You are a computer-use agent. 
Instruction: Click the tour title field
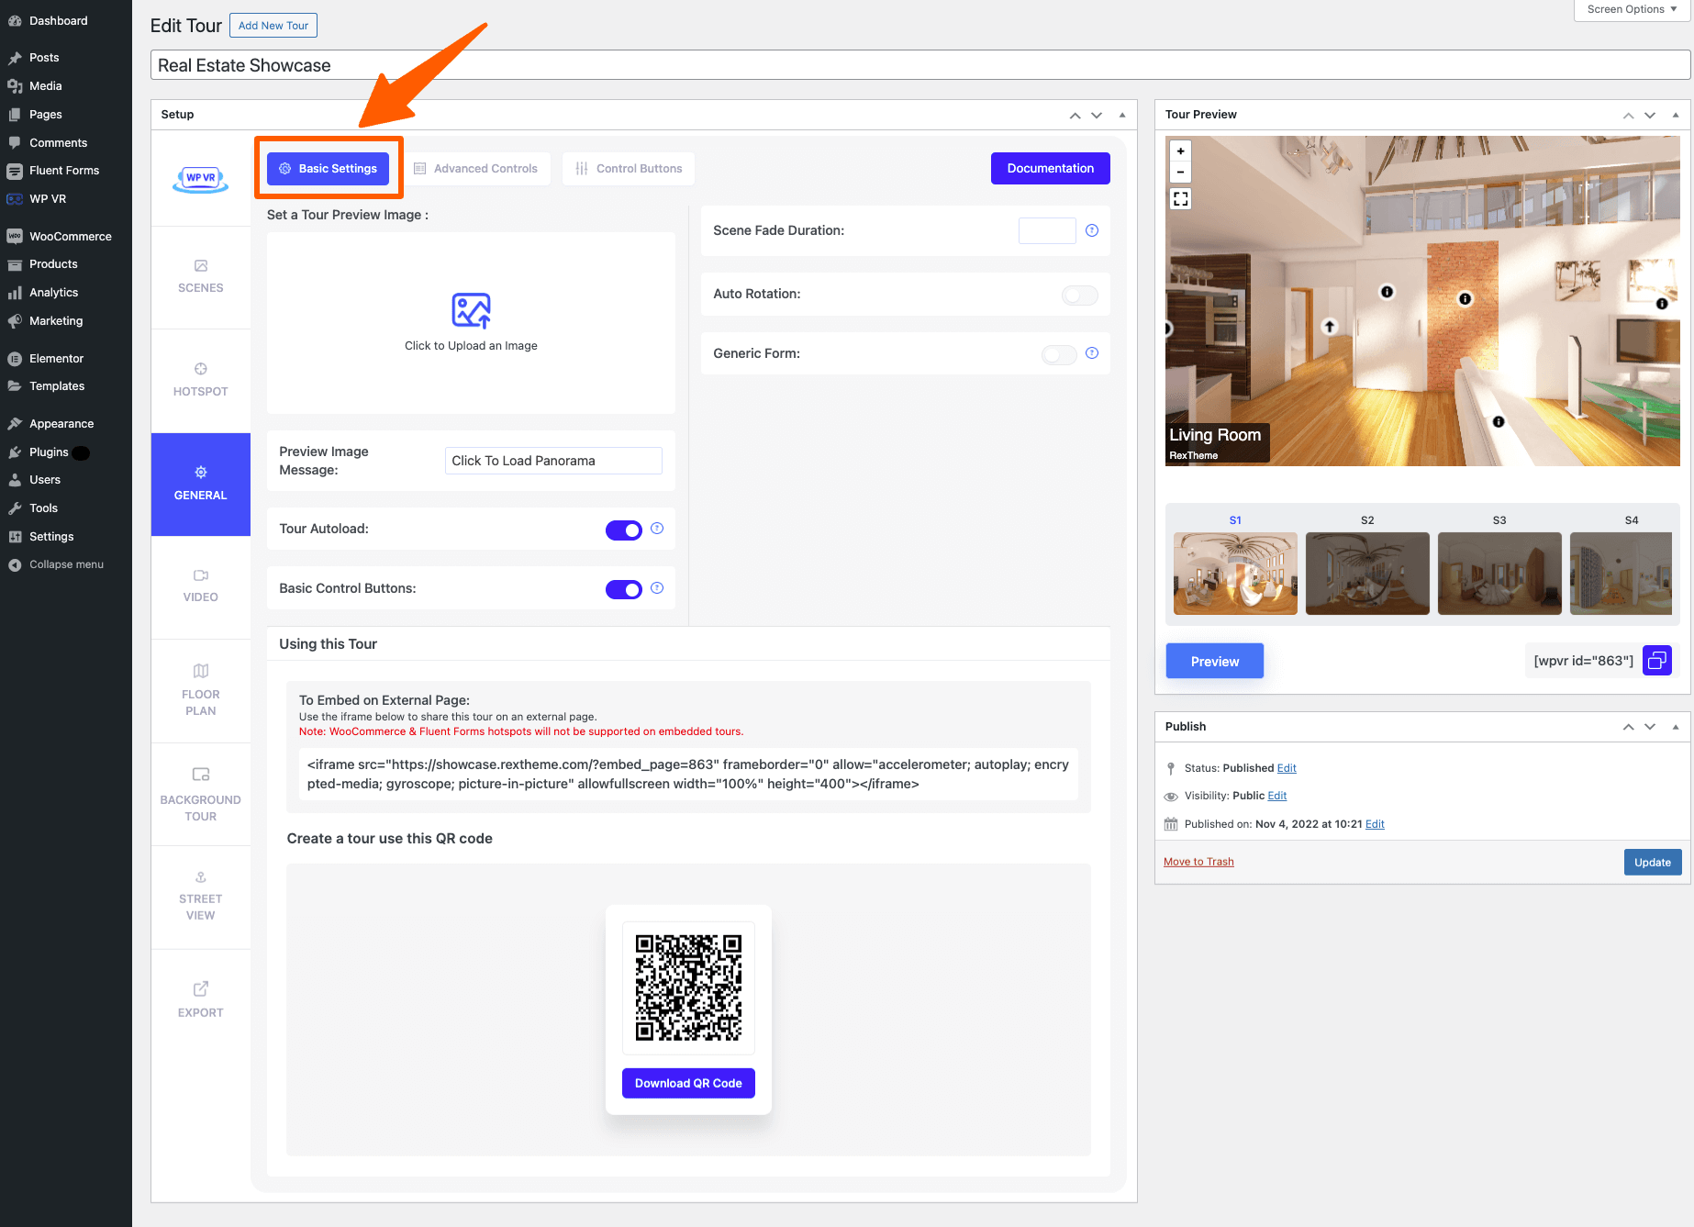point(920,65)
